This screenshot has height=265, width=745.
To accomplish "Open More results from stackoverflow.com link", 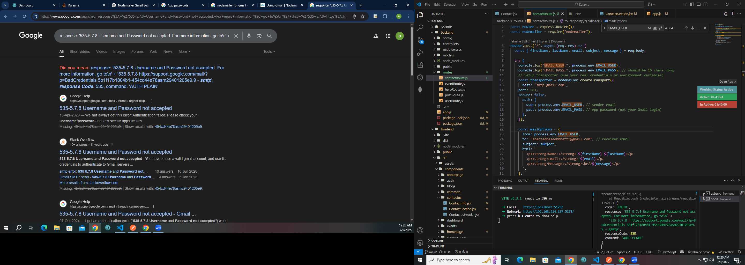I will 89,183.
